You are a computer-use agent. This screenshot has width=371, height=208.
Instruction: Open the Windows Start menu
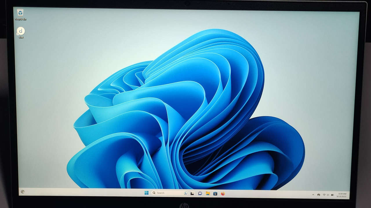click(x=146, y=193)
